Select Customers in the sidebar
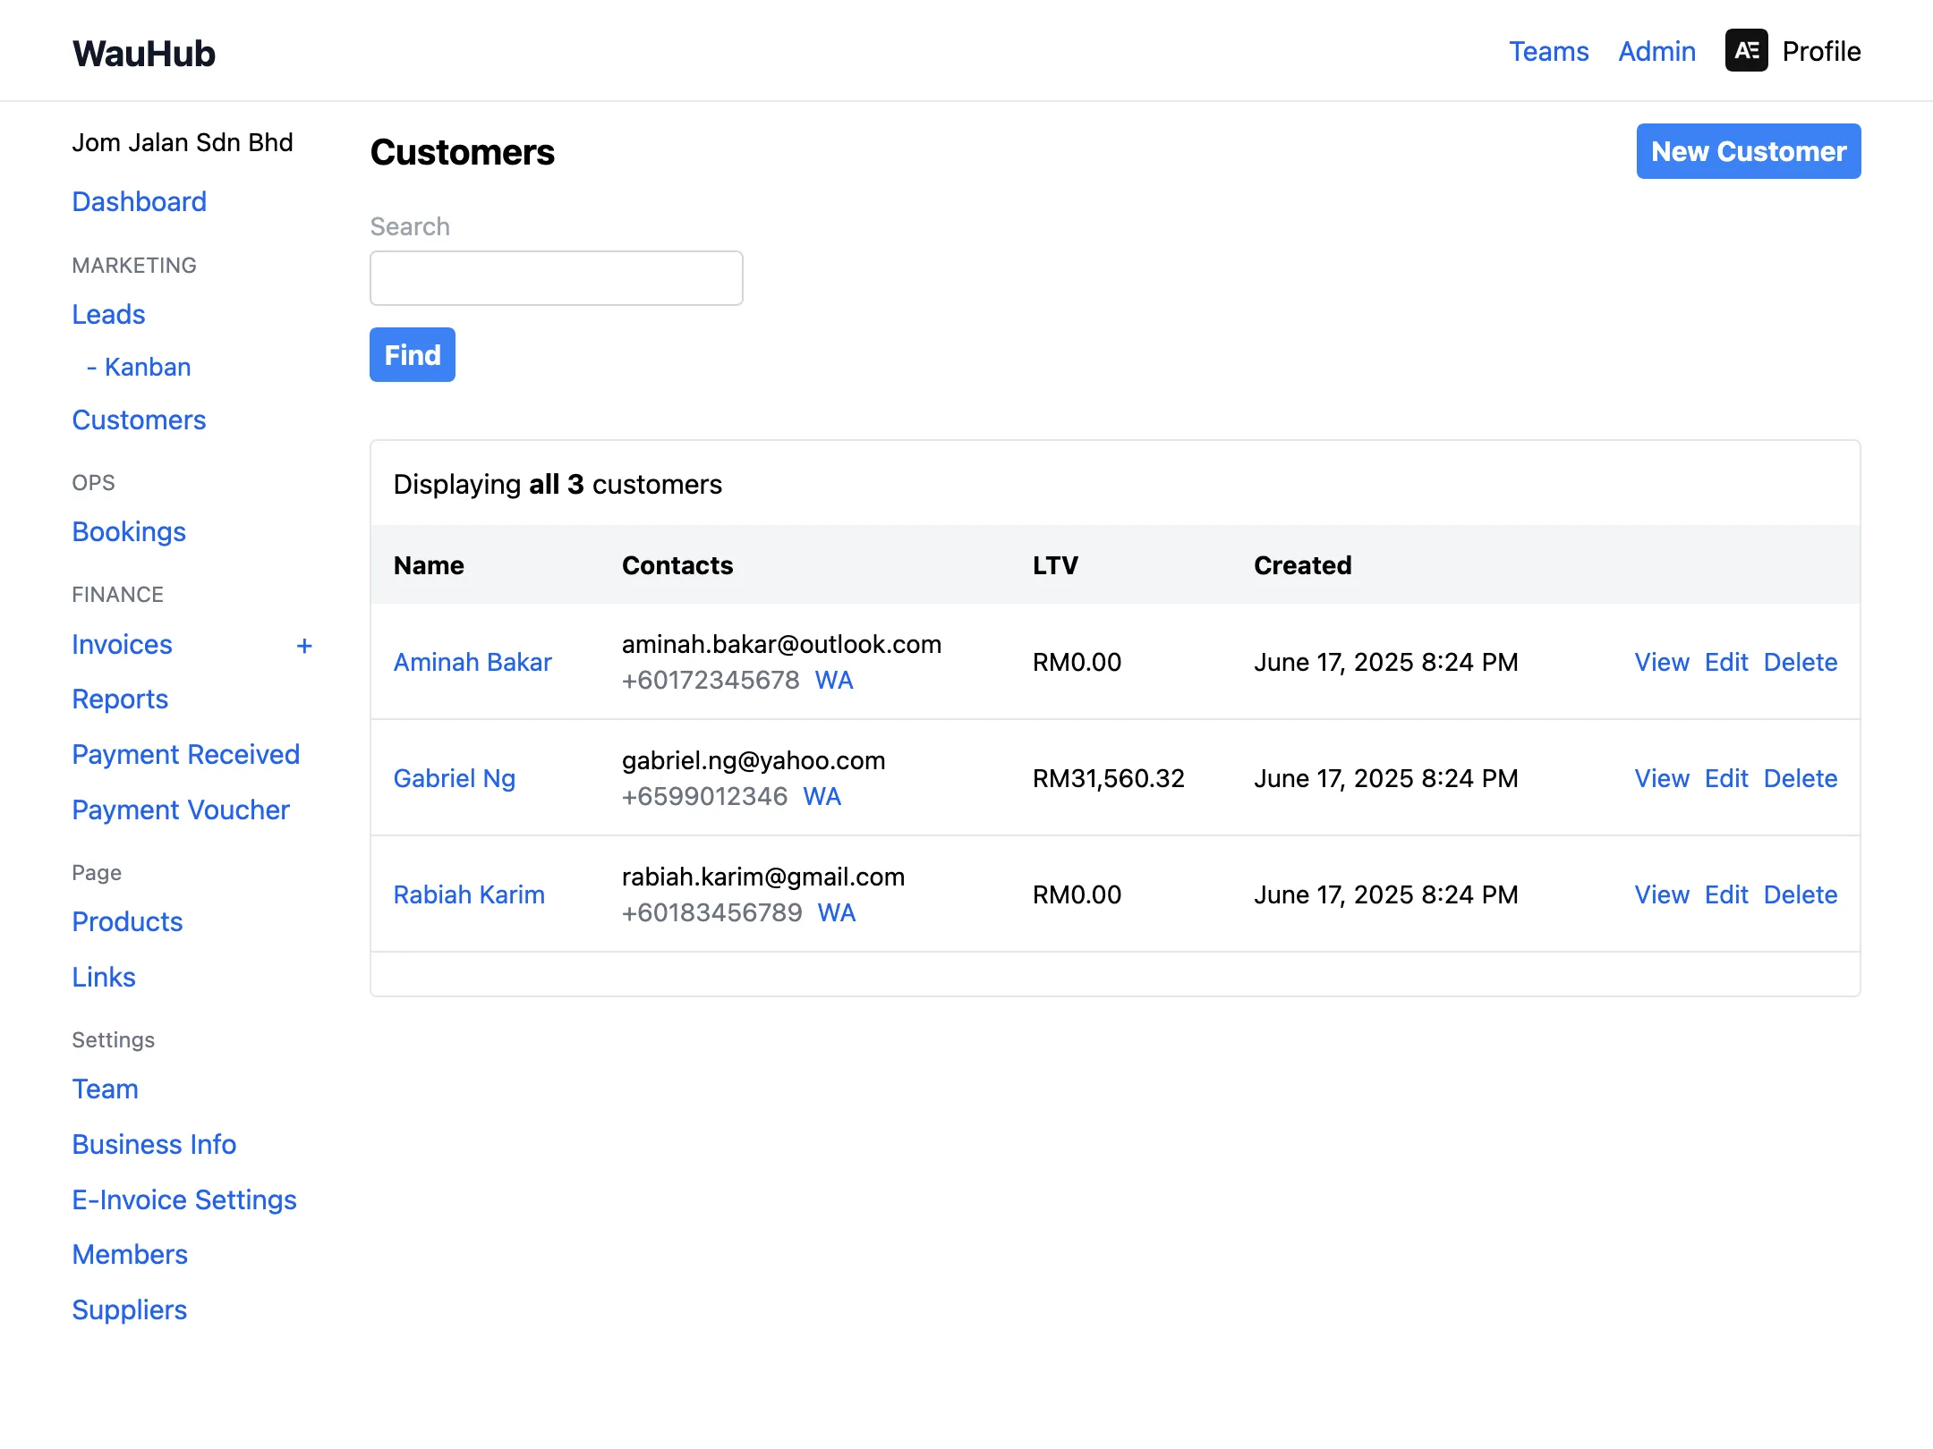The image size is (1933, 1449). click(x=140, y=420)
